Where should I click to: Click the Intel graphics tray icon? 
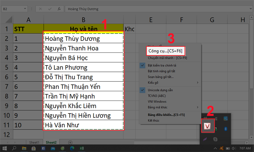(225, 119)
